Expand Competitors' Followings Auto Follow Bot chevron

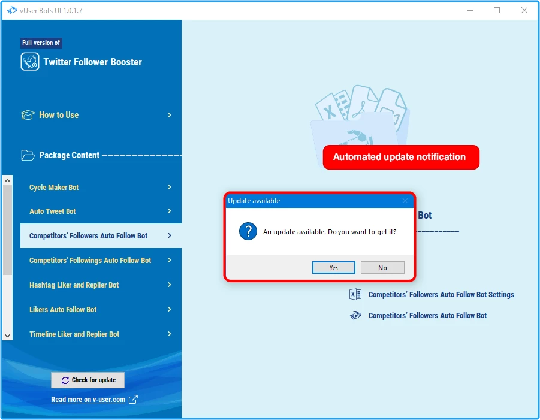[x=170, y=260]
